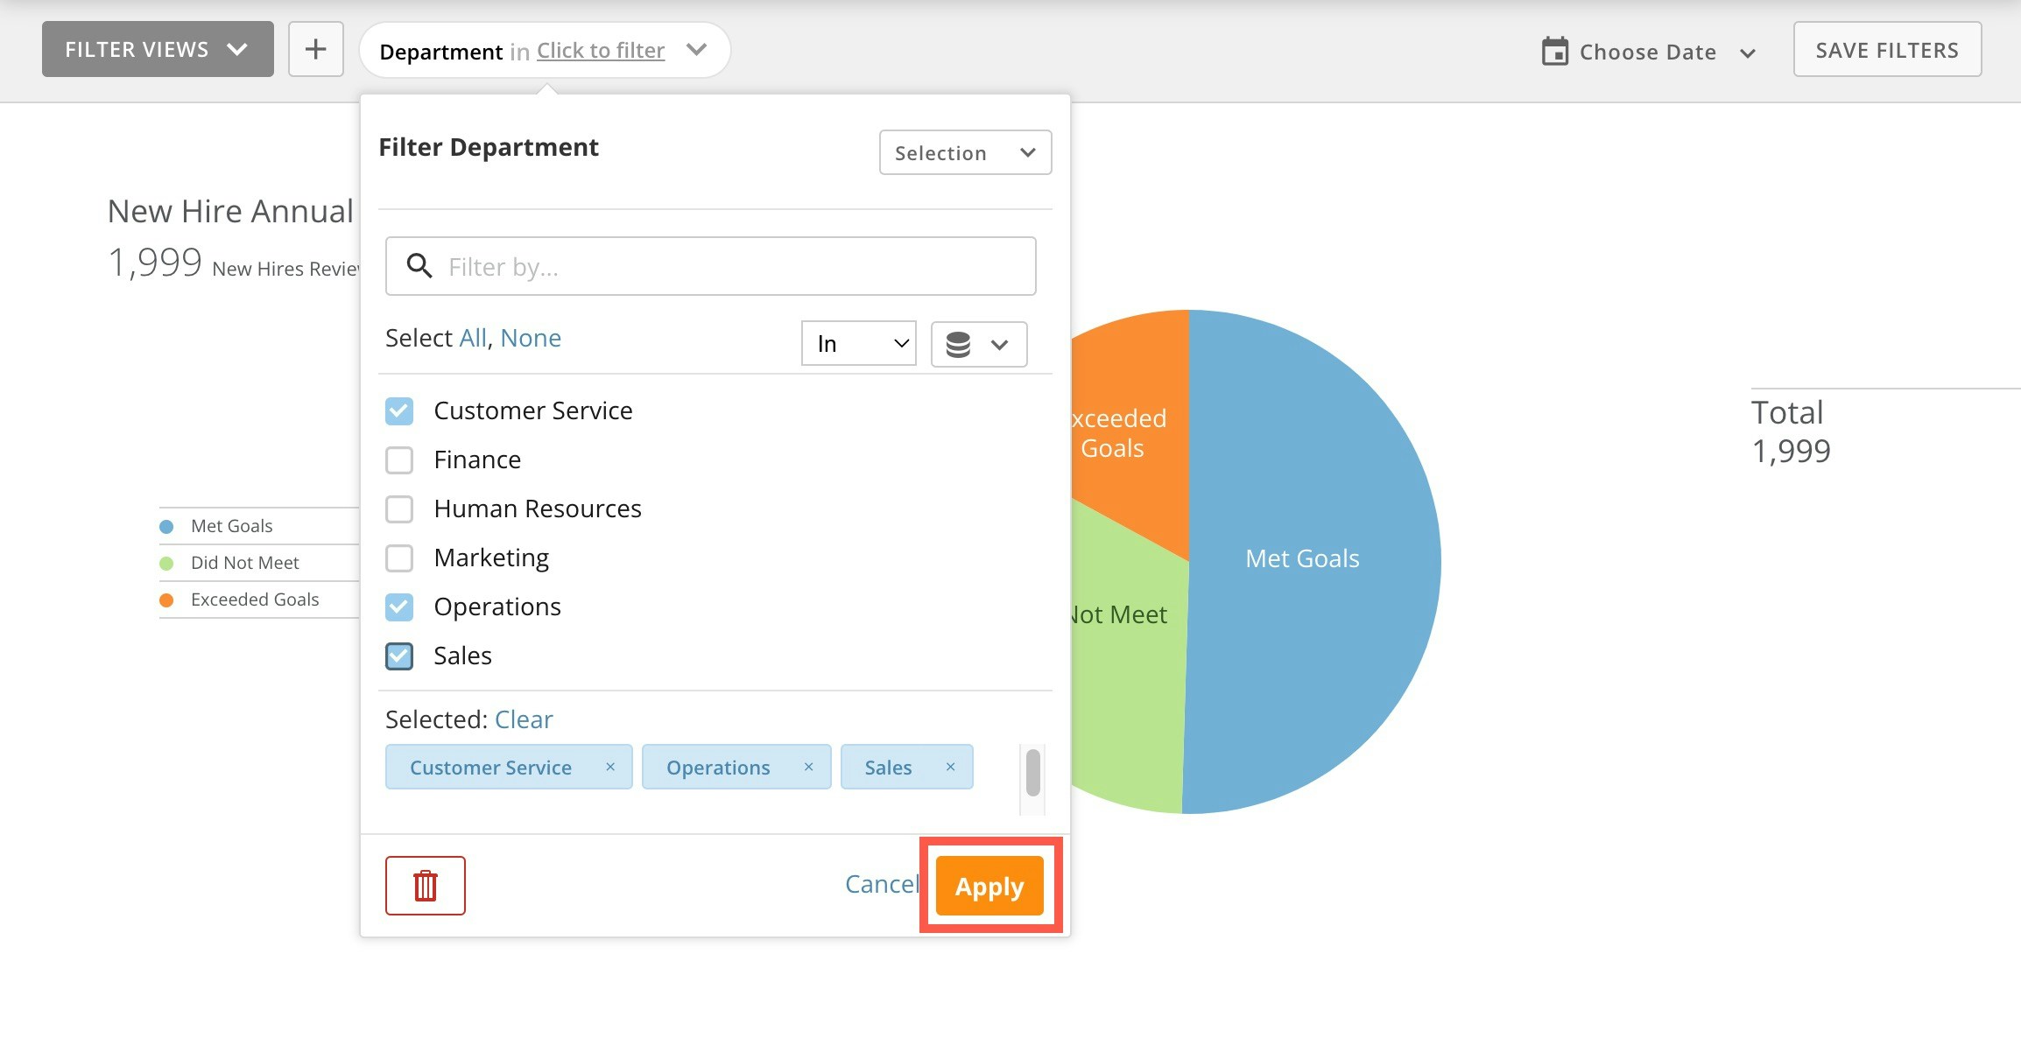This screenshot has height=1038, width=2021.
Task: Remove the Sales tag with its x
Action: [x=950, y=767]
